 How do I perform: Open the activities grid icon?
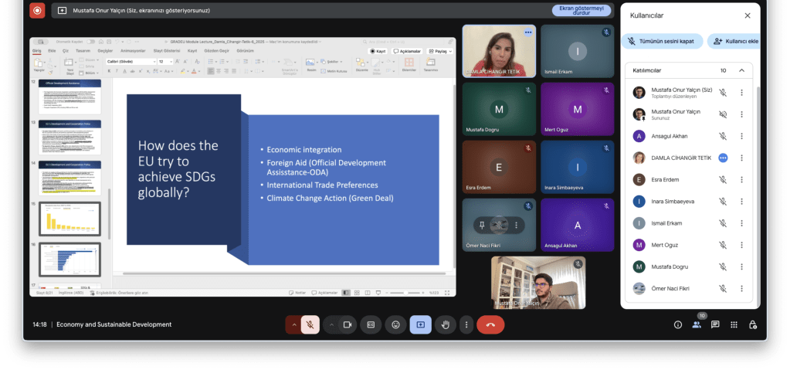[734, 324]
